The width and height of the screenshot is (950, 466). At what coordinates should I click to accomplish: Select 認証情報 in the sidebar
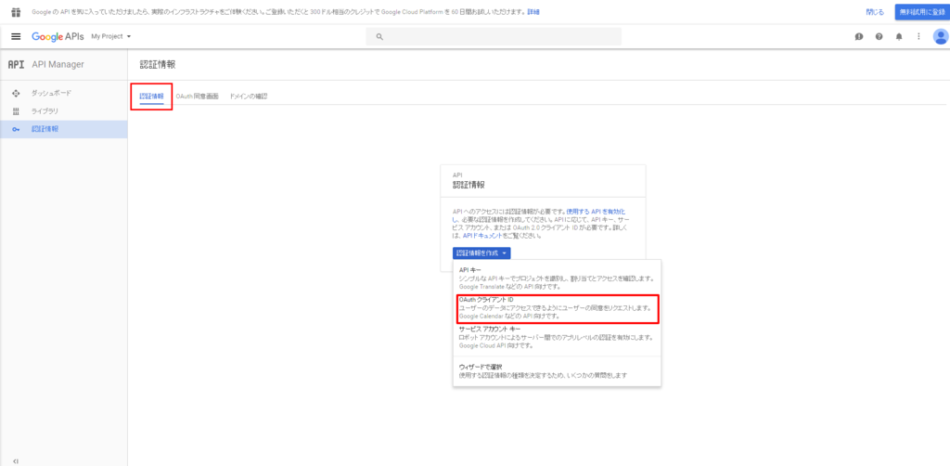(64, 129)
